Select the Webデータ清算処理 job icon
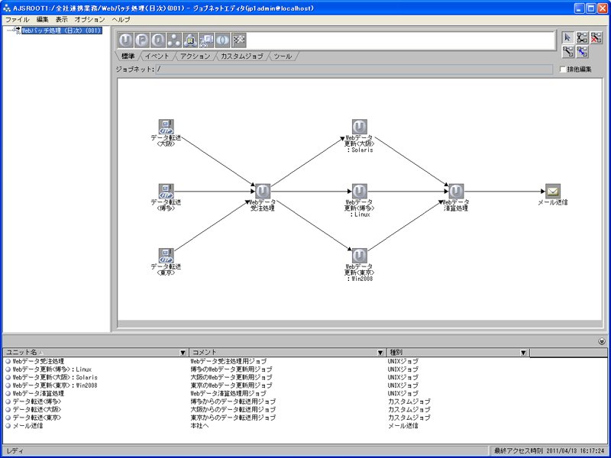Viewport: 611px width, 458px height. (456, 192)
